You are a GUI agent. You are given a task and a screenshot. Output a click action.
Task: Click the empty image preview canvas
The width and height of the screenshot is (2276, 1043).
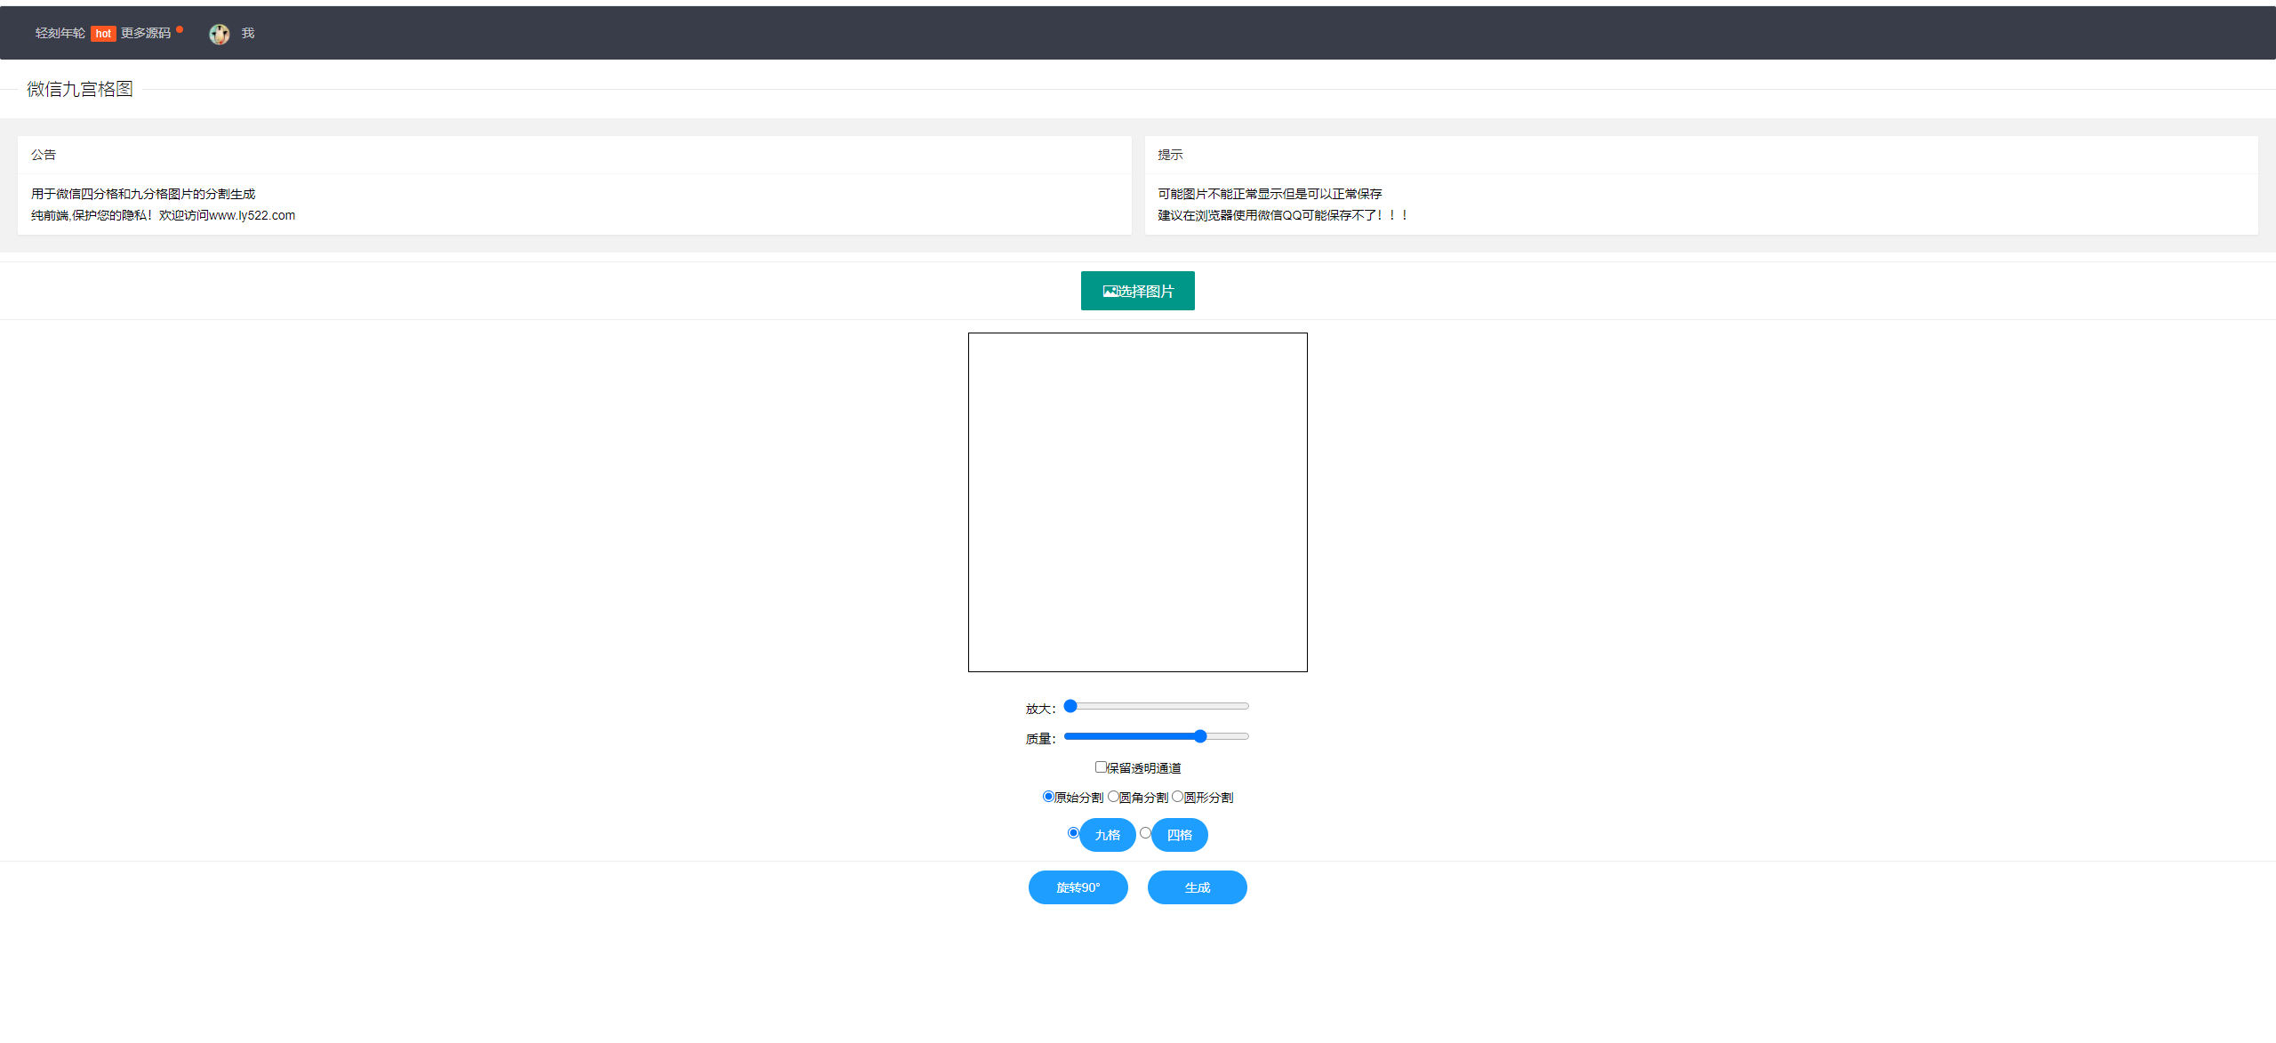pyautogui.click(x=1138, y=502)
